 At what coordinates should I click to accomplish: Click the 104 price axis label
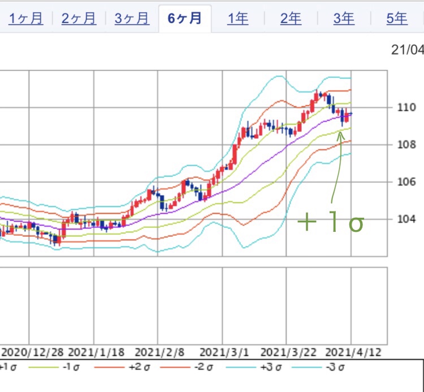(x=406, y=219)
